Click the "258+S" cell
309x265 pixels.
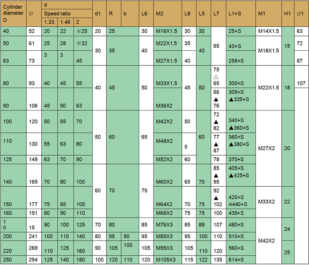[241, 58]
